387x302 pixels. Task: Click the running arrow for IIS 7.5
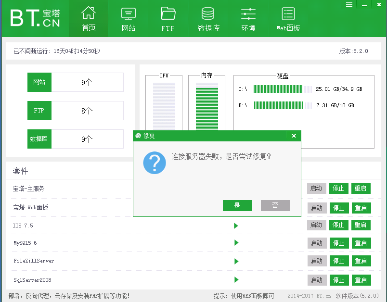pyautogui.click(x=236, y=226)
